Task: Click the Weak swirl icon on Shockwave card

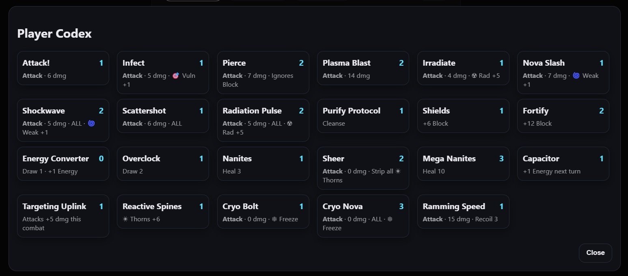Action: tap(91, 124)
